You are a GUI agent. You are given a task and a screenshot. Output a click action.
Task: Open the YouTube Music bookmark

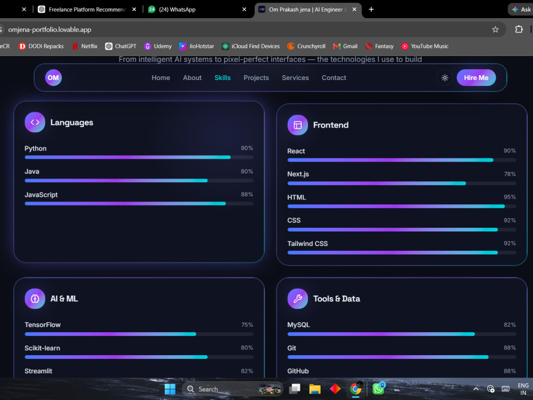click(425, 46)
